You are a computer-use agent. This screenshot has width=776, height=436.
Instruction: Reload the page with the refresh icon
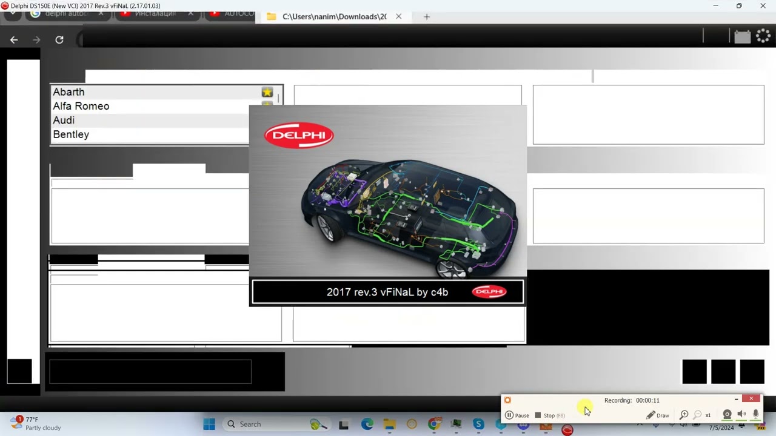(59, 40)
